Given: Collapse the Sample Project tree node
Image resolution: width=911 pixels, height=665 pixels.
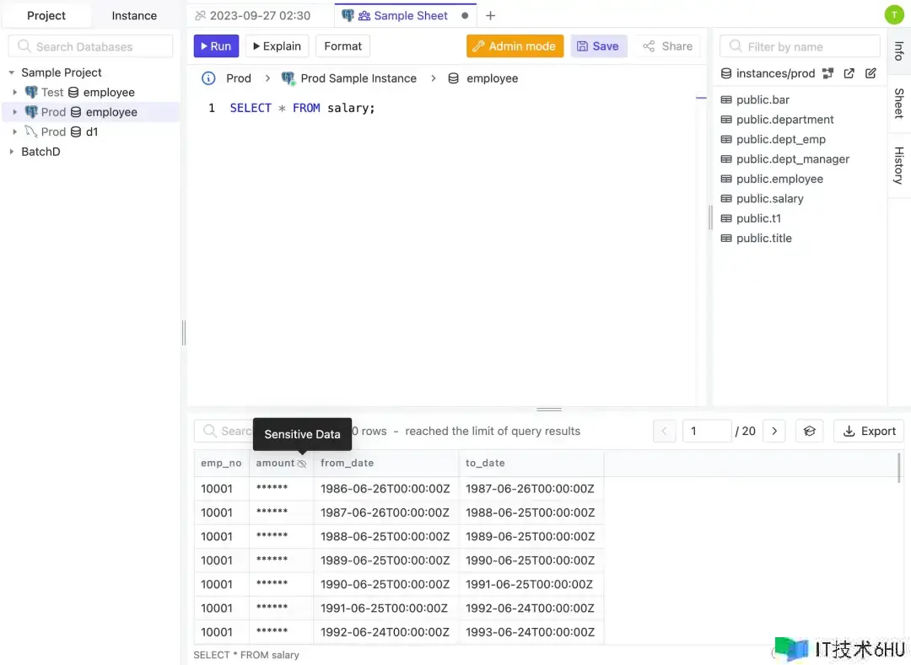Looking at the screenshot, I should [x=12, y=72].
